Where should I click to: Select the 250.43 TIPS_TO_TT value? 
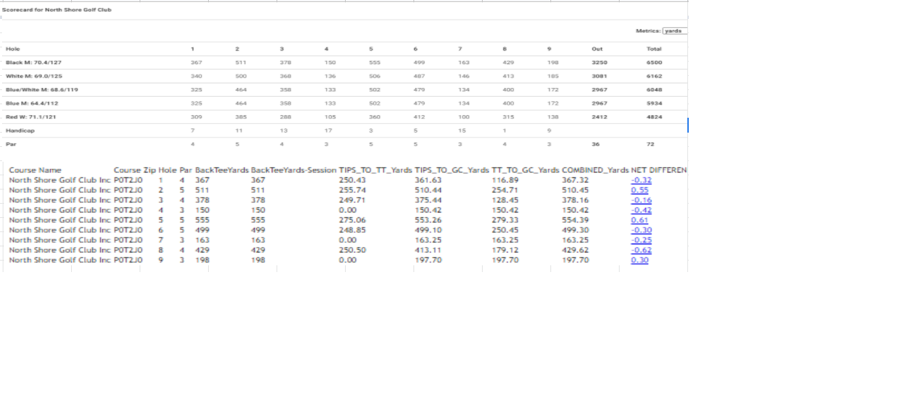point(352,180)
